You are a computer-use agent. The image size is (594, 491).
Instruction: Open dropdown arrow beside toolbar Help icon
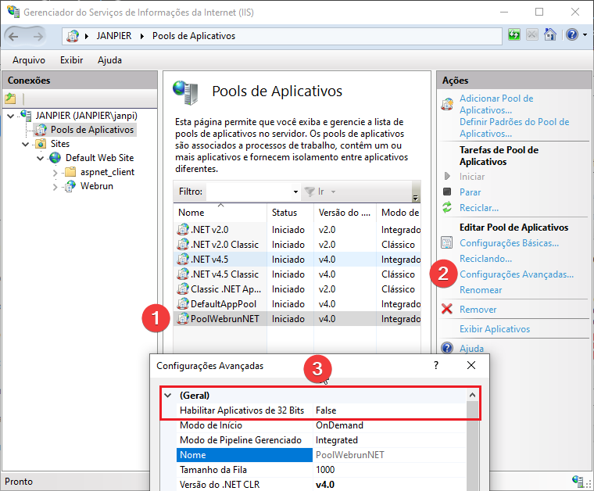click(585, 35)
